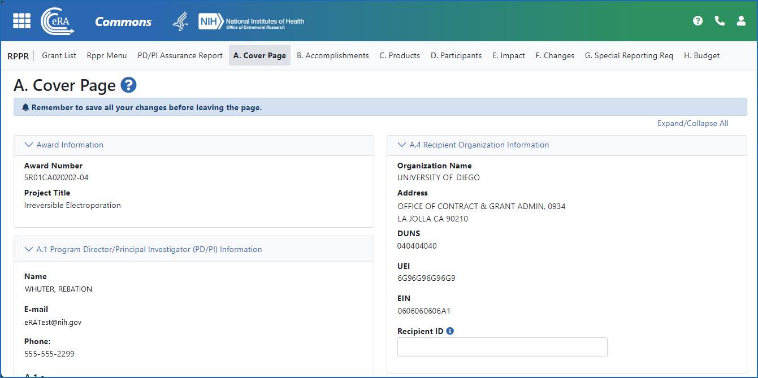758x378 pixels.
Task: Click project title Irreversible Electroporation
Action: 72,205
